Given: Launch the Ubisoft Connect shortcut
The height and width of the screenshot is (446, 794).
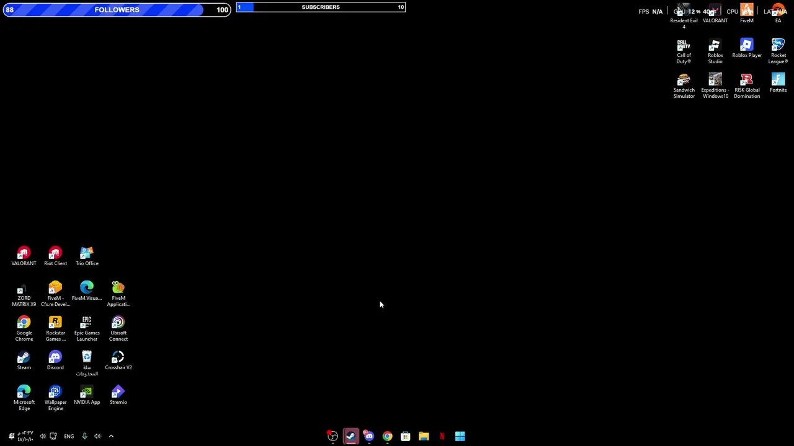Looking at the screenshot, I should coord(118,329).
